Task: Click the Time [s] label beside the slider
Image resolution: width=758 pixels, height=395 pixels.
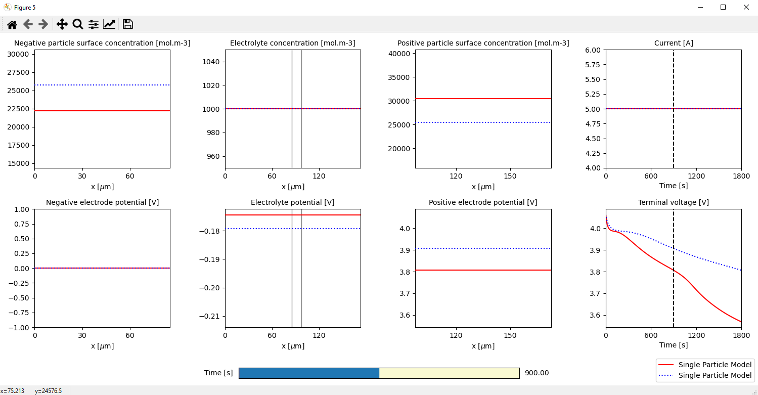Action: [x=218, y=373]
